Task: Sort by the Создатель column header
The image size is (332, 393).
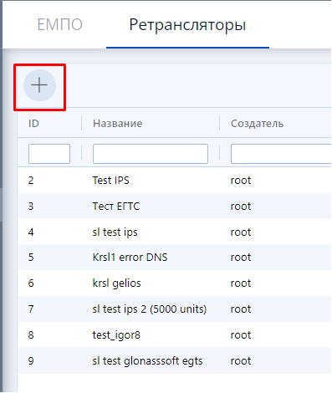Action: [x=257, y=124]
